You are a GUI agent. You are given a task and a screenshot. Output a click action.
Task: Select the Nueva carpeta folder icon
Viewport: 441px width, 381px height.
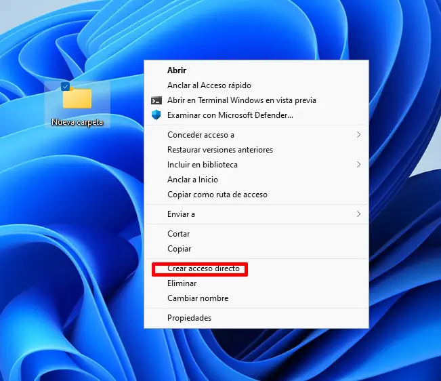point(77,98)
